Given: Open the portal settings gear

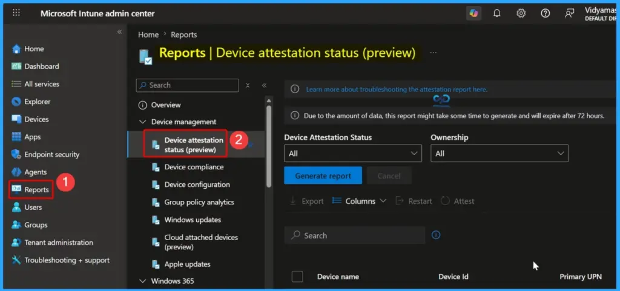Looking at the screenshot, I should click(521, 13).
